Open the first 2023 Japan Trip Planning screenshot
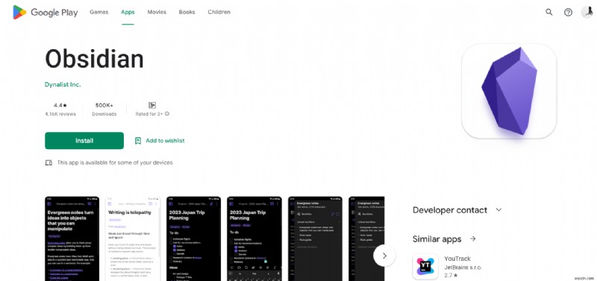The image size is (597, 281). tap(193, 239)
